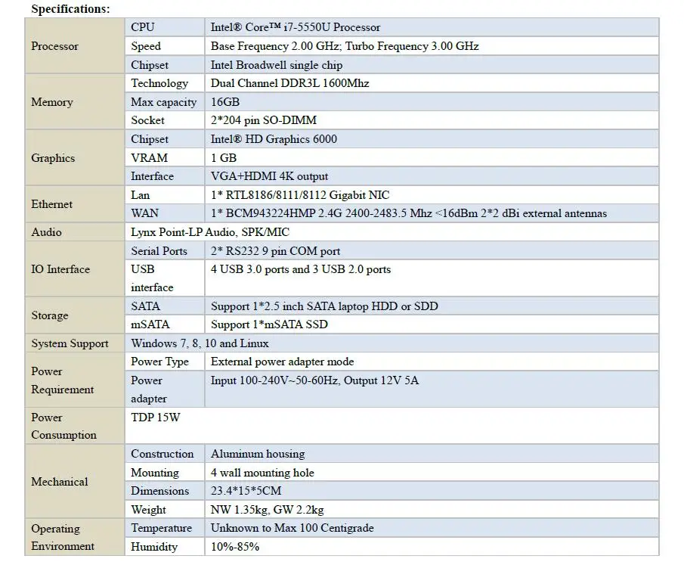Image resolution: width=684 pixels, height=565 pixels.
Task: Click the "Specifications:" heading
Action: (71, 9)
